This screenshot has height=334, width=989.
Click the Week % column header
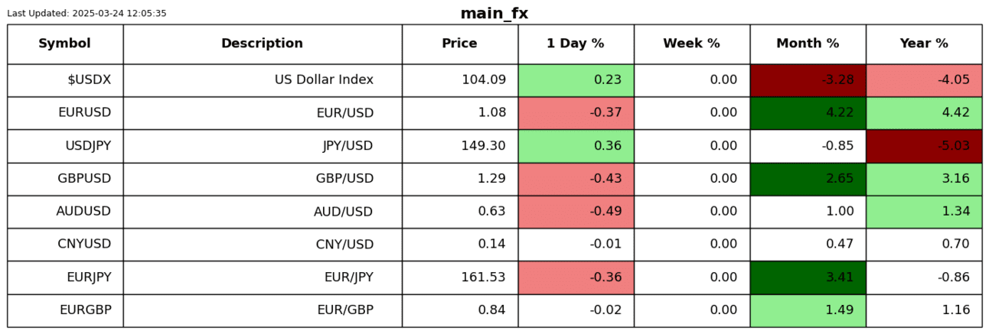pos(691,44)
